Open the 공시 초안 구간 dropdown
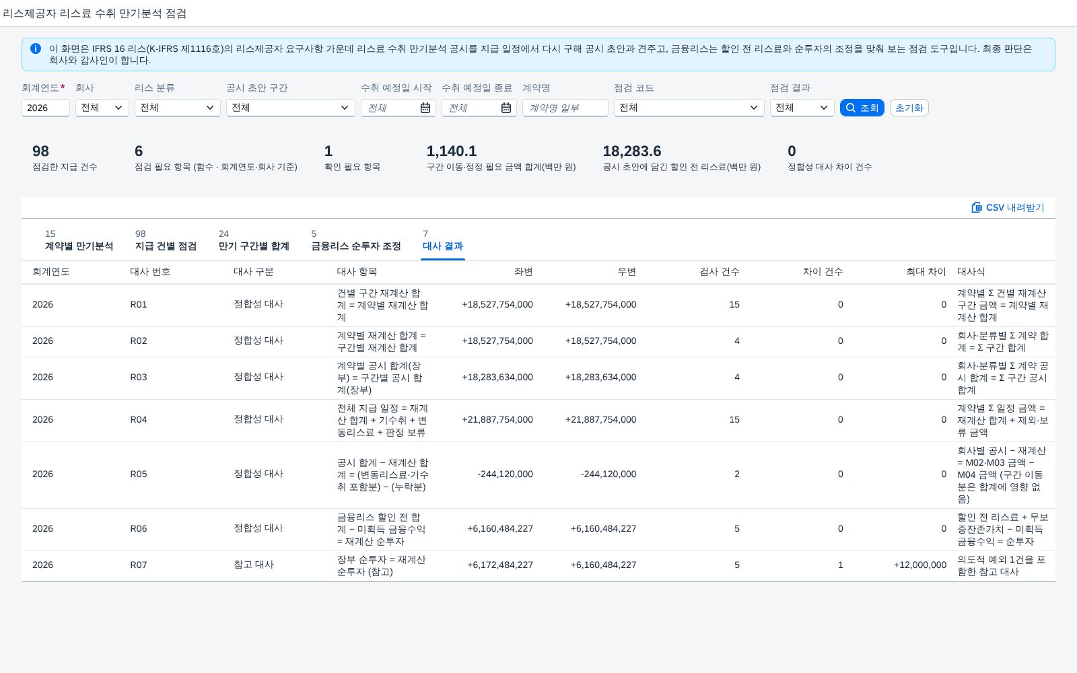The height and width of the screenshot is (673, 1077). coord(291,108)
